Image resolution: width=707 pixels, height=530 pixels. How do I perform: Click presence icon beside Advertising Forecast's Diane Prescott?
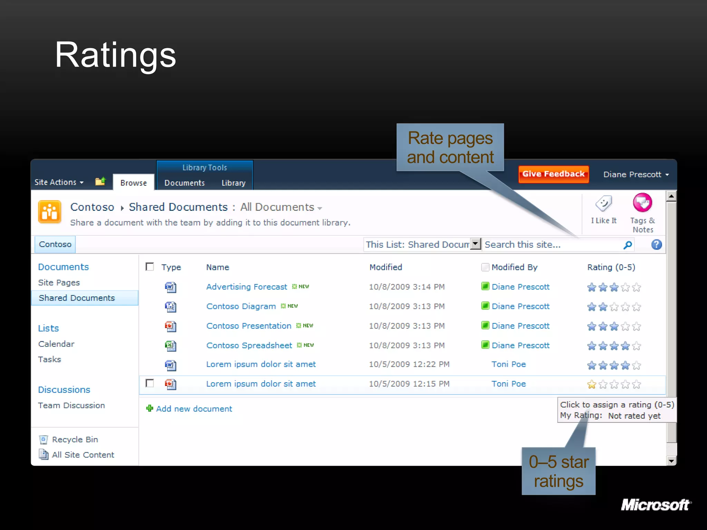485,286
